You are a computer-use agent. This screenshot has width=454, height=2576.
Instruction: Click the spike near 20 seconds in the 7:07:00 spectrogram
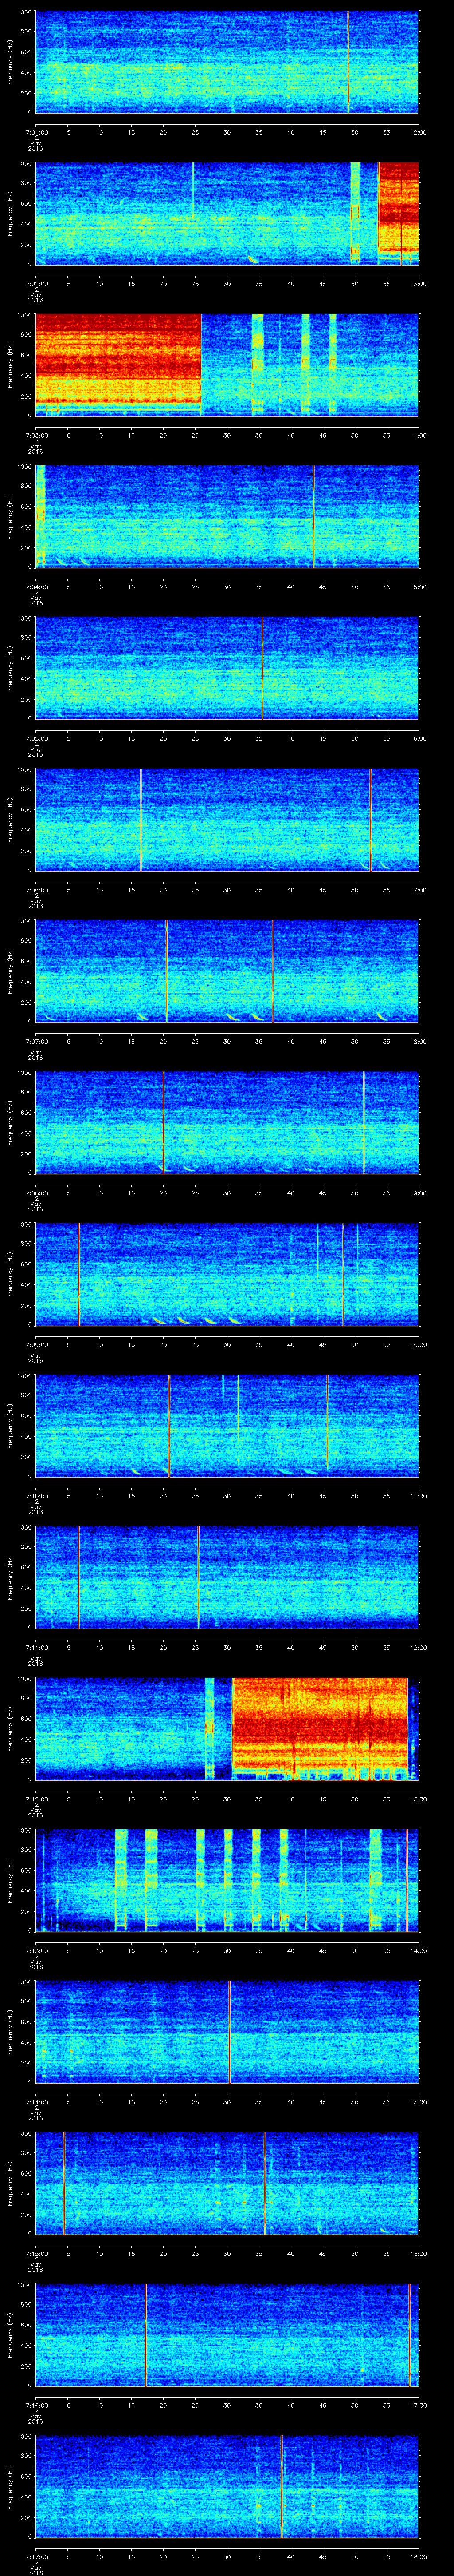tap(166, 971)
